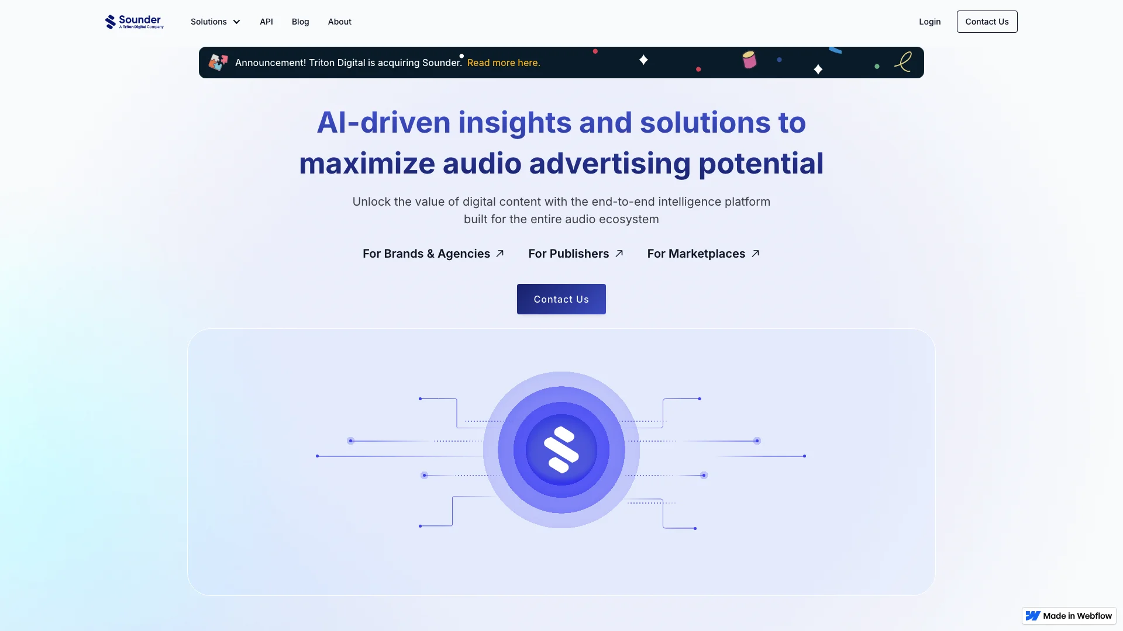Click the Read more here announcement link
1123x631 pixels.
(504, 63)
